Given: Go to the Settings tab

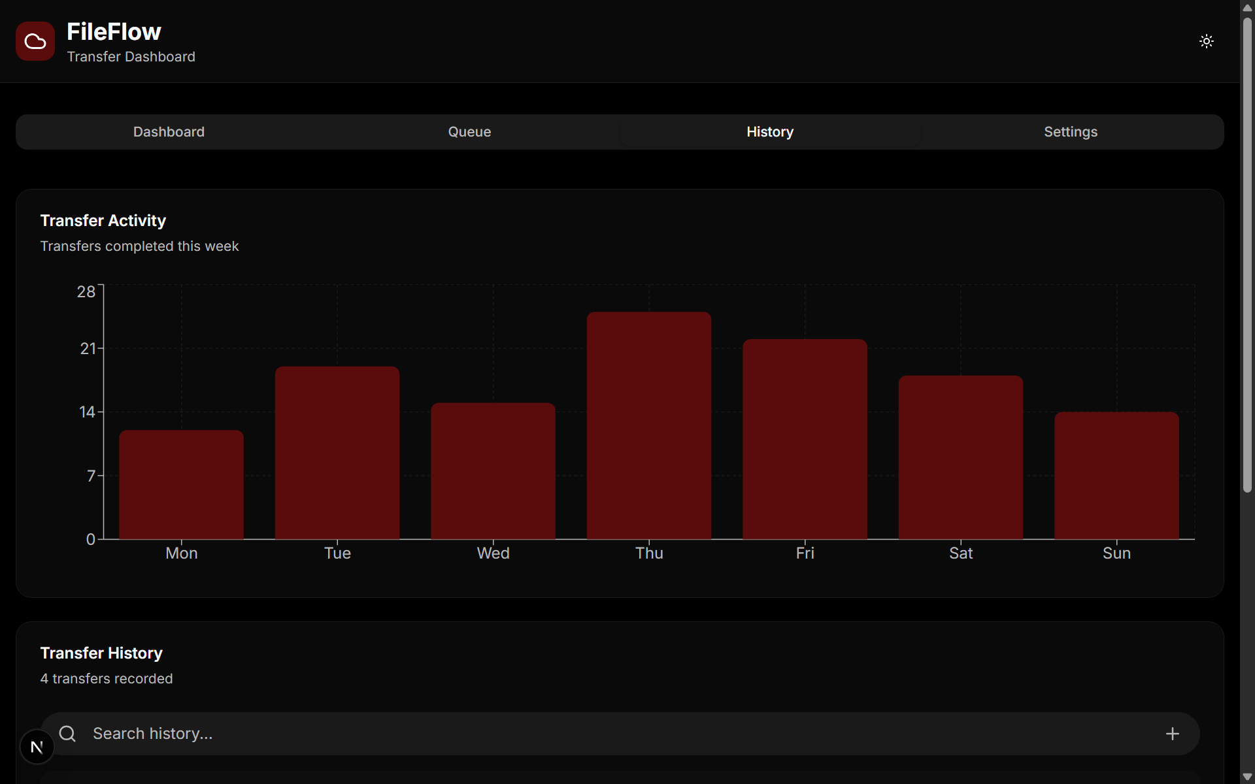Looking at the screenshot, I should coord(1070,132).
